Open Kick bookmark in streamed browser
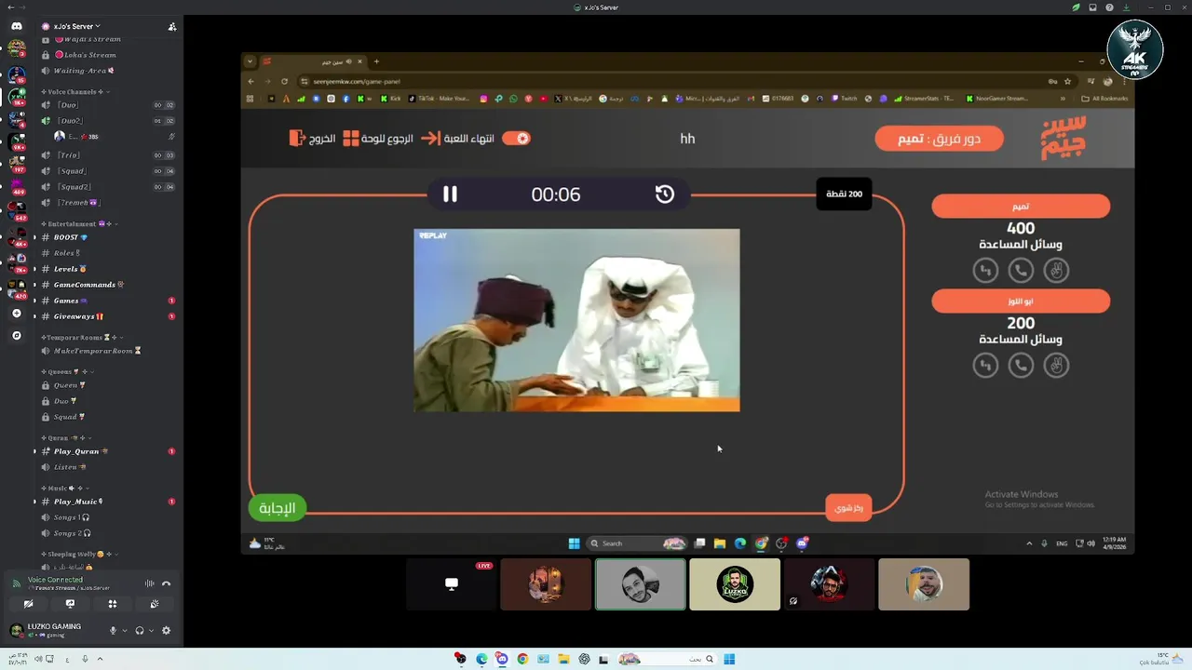The image size is (1192, 670). 391,98
